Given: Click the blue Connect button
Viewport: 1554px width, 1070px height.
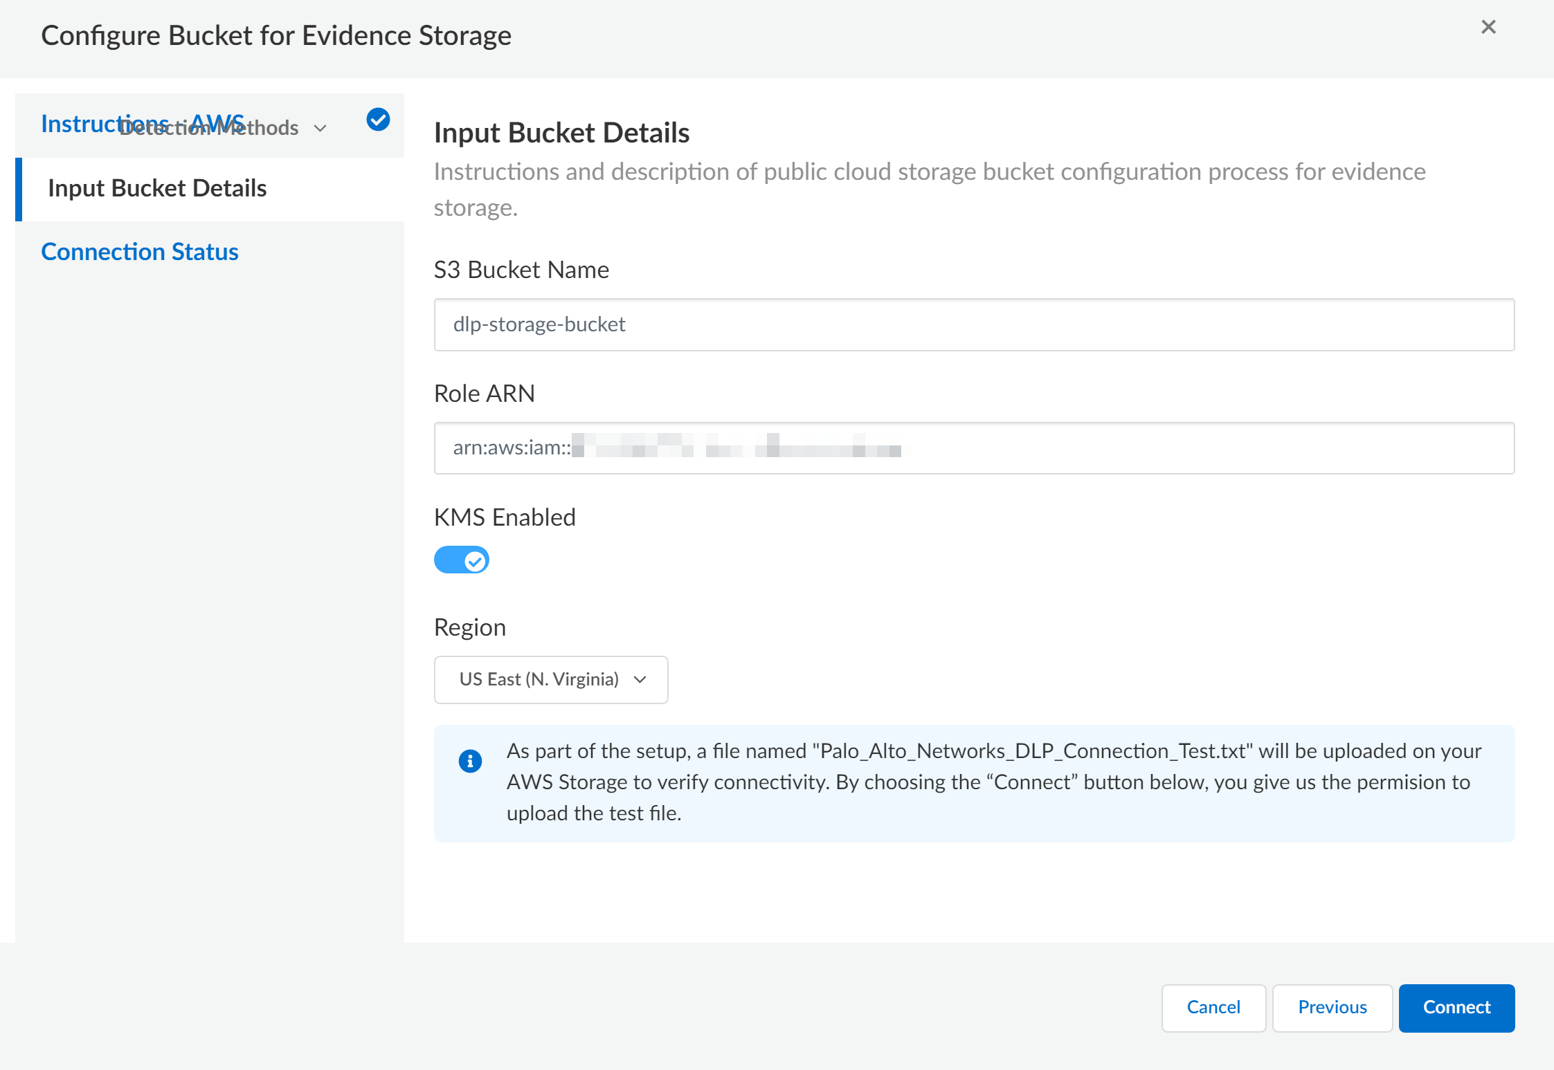Looking at the screenshot, I should pyautogui.click(x=1456, y=1008).
